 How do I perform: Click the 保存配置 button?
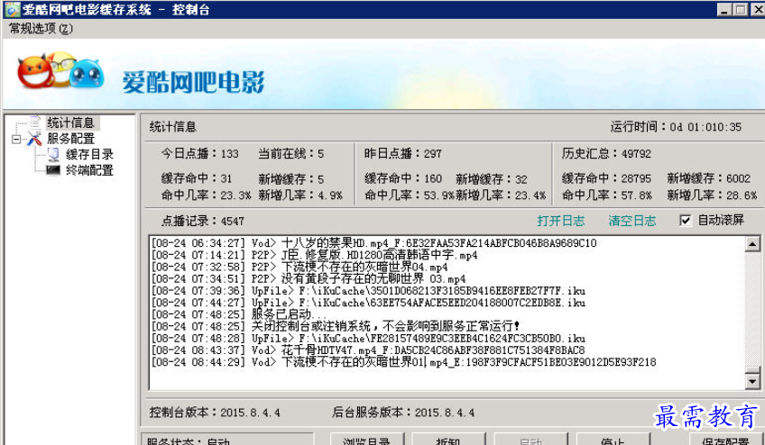pos(725,440)
